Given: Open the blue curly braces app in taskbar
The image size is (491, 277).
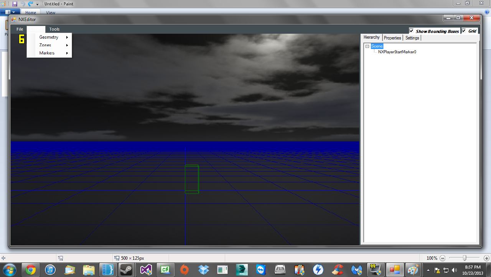Looking at the screenshot, I should click(x=108, y=270).
